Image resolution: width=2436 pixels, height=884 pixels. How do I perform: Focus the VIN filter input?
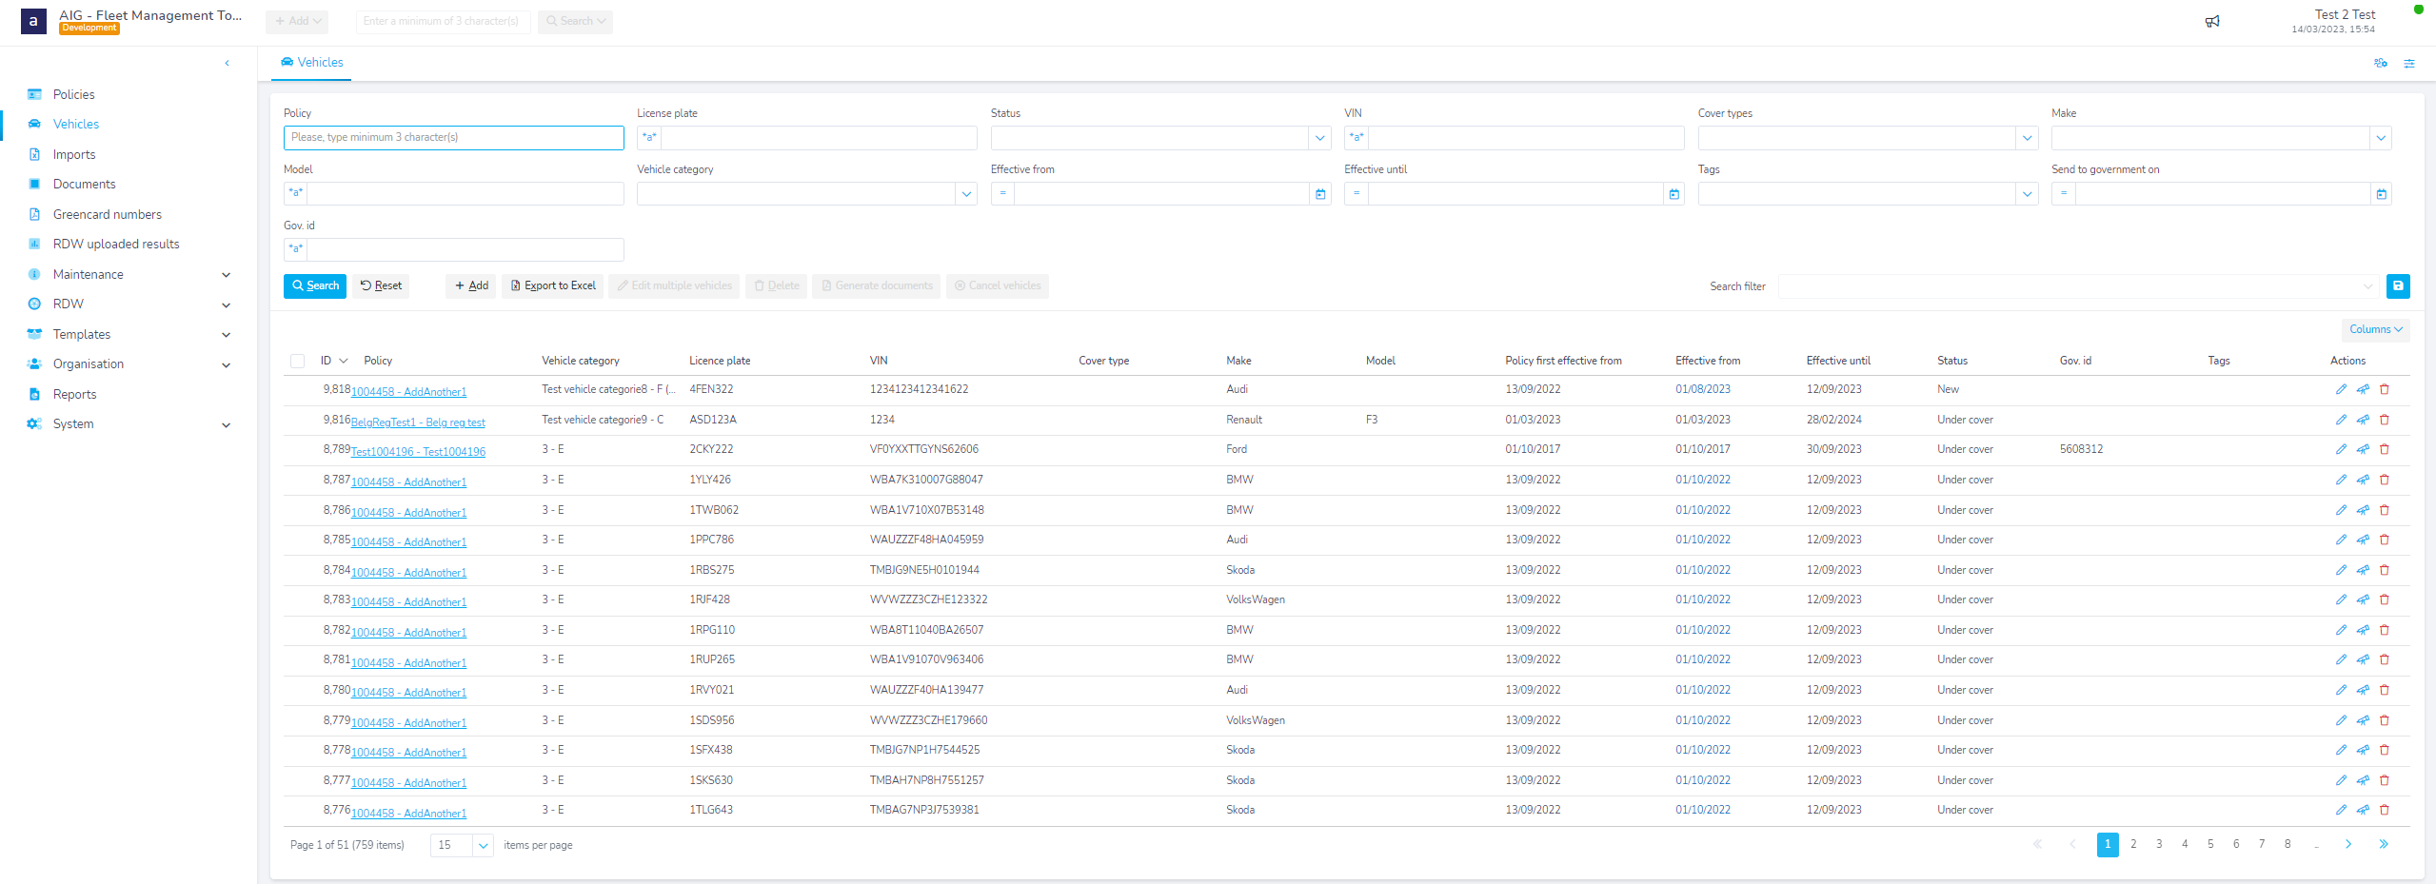click(x=1526, y=138)
